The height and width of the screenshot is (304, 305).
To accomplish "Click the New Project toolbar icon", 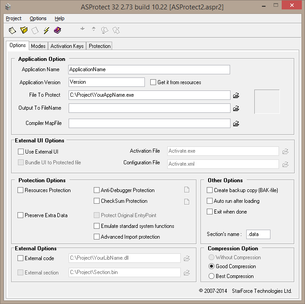I will pyautogui.click(x=12, y=30).
